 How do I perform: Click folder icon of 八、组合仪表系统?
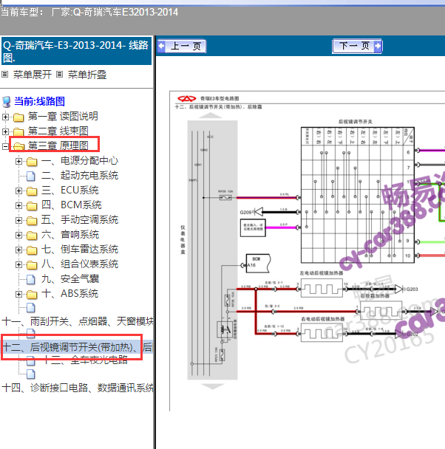coord(32,265)
